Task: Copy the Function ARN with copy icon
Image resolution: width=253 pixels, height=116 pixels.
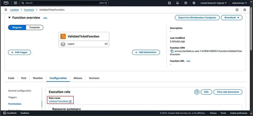Action: pyautogui.click(x=172, y=51)
